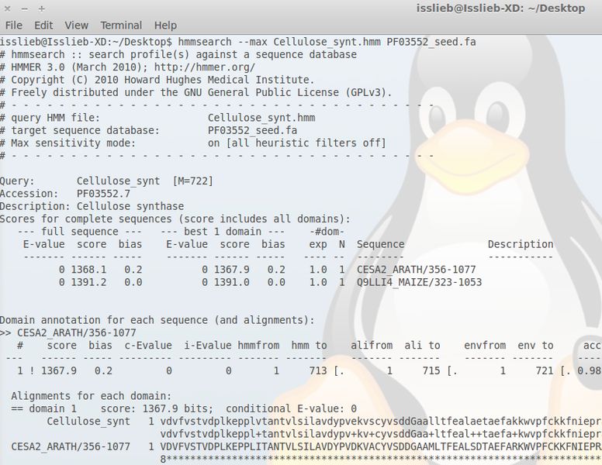The width and height of the screenshot is (602, 465).
Task: Click the PF03552.7 accession text
Action: 103,194
